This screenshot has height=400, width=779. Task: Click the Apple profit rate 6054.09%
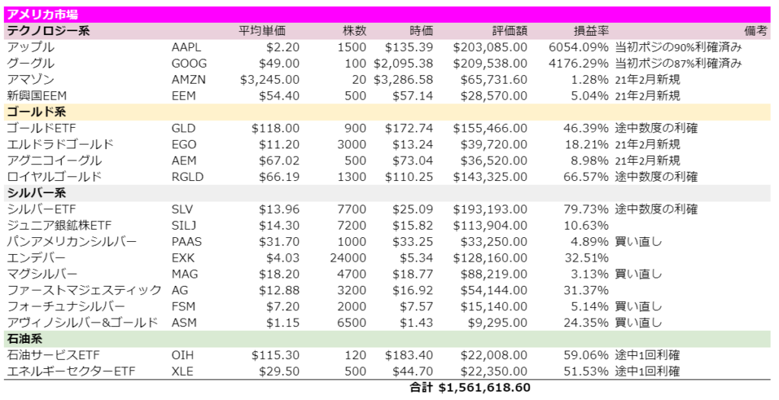(x=579, y=47)
